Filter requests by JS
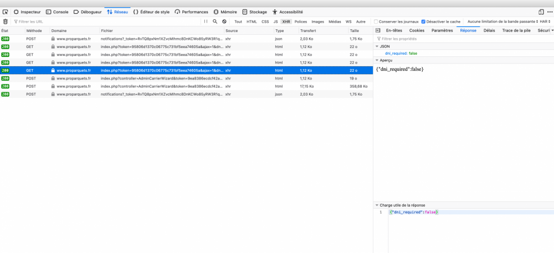554x253 pixels. tap(275, 22)
